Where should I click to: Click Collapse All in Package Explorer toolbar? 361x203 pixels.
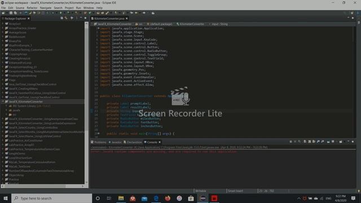point(61,18)
